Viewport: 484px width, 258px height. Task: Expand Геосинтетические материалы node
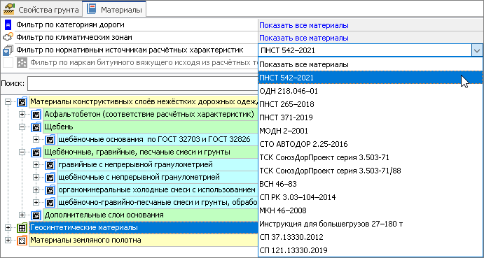click(8, 228)
